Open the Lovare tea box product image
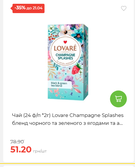This screenshot has width=135, height=167. (x=68, y=62)
